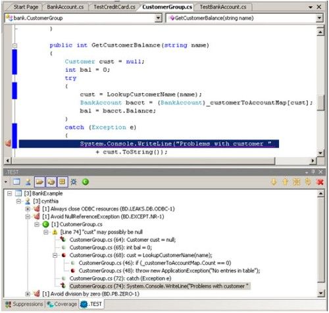This screenshot has width=329, height=313.
Task: Collapse the [1] CustomerGroup.cs node
Action: click(37, 224)
